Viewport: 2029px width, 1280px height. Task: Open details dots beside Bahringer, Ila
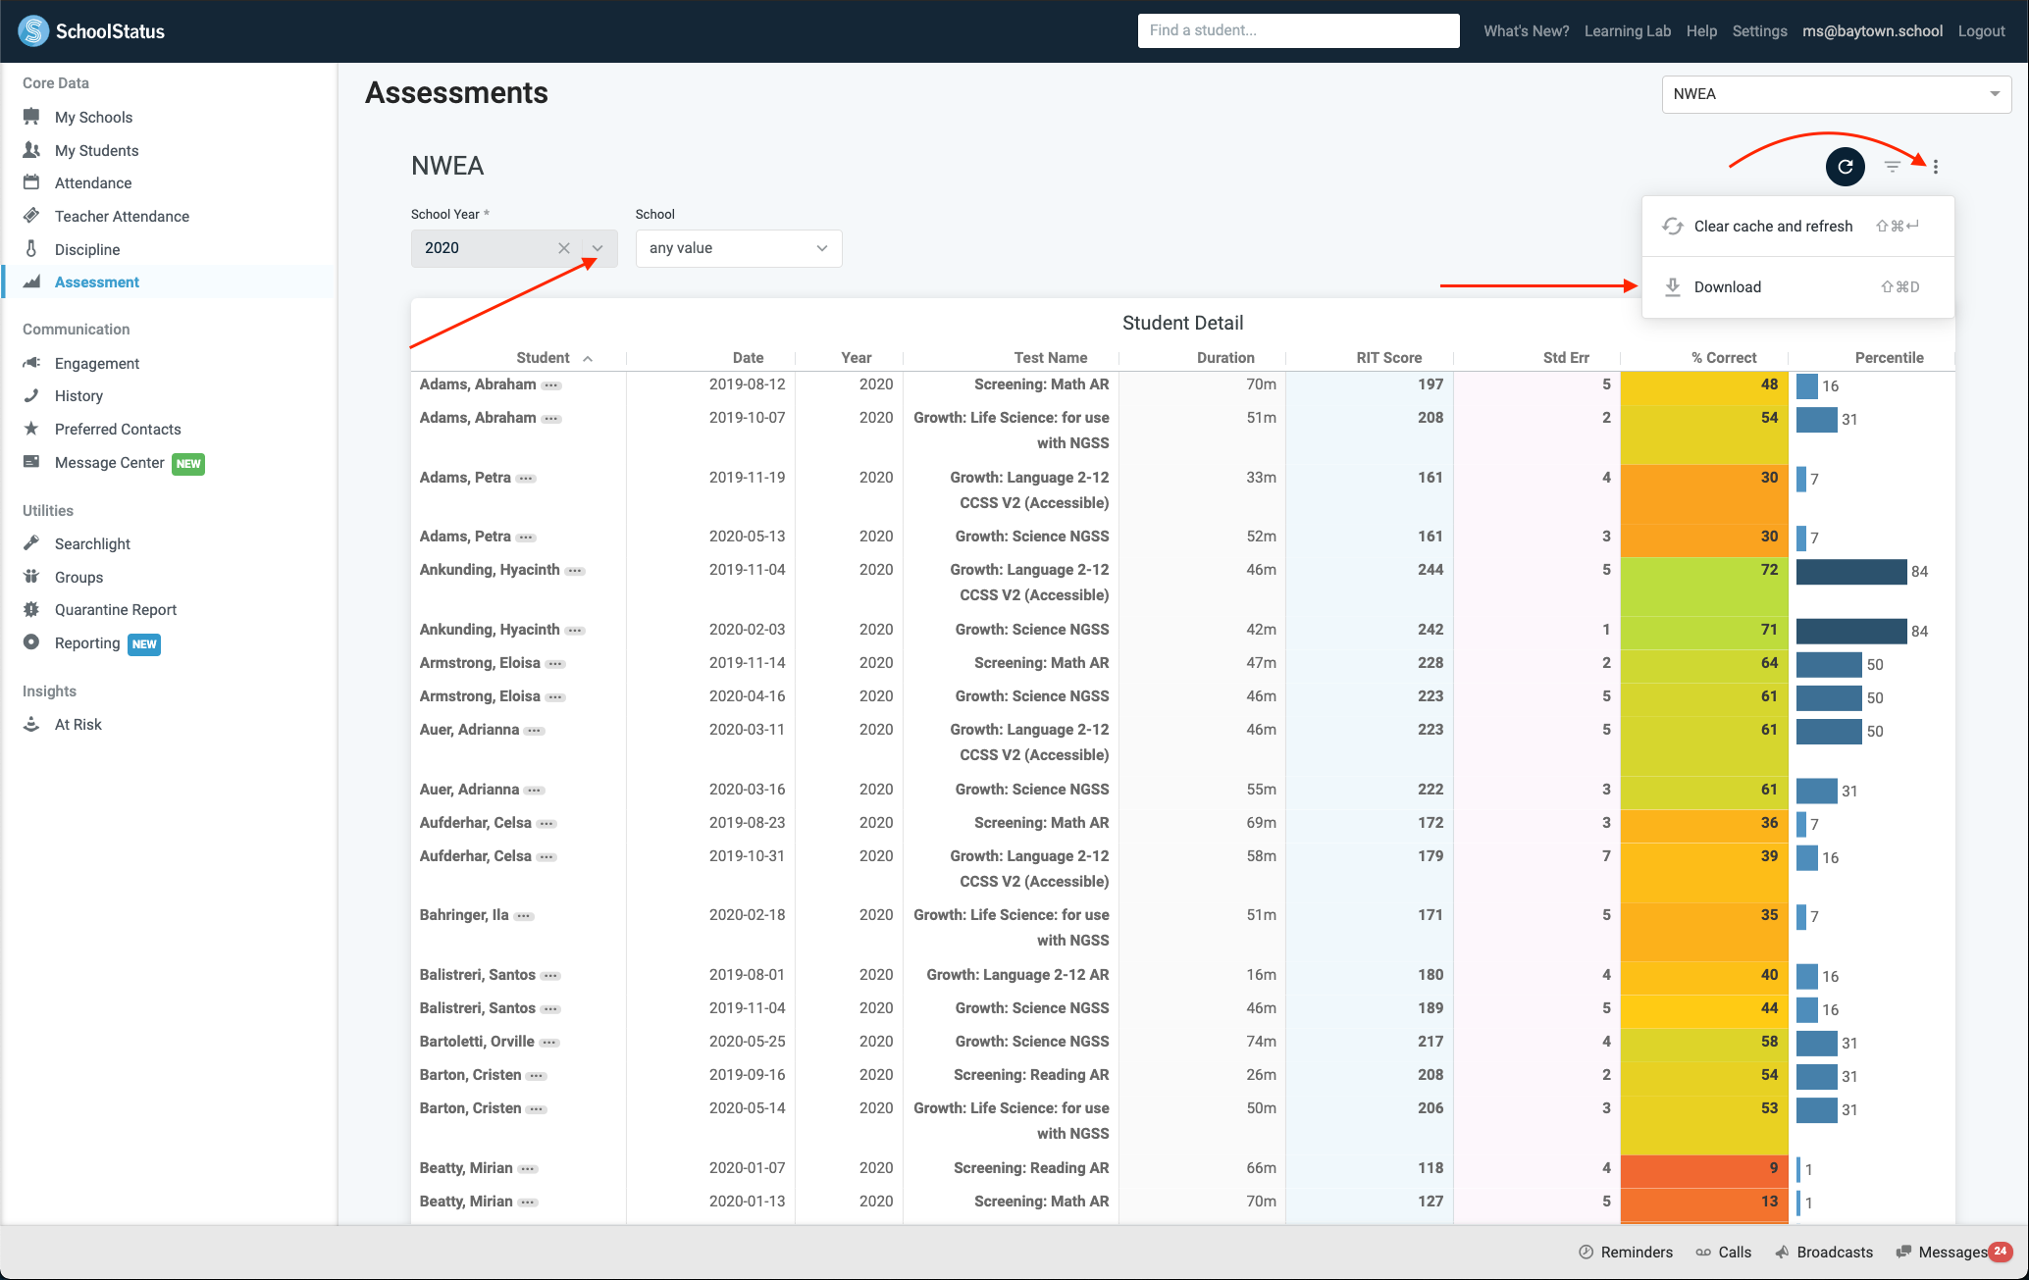point(525,916)
